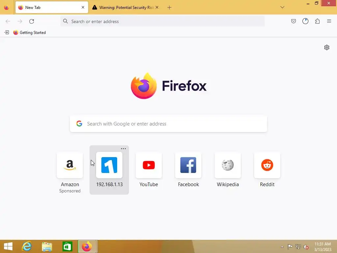The width and height of the screenshot is (337, 253).
Task: Launch Internet Explorer from the taskbar
Action: (27, 246)
